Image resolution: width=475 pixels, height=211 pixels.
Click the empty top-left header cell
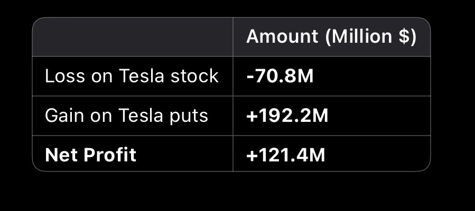coord(133,37)
